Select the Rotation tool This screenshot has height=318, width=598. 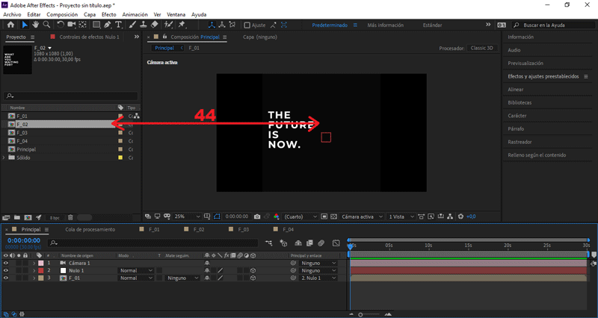coord(61,25)
